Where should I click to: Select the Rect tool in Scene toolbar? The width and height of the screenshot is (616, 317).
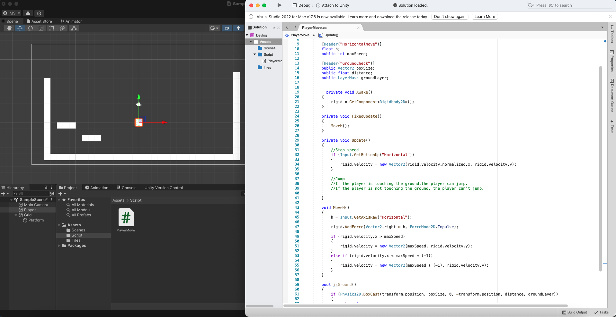52,28
